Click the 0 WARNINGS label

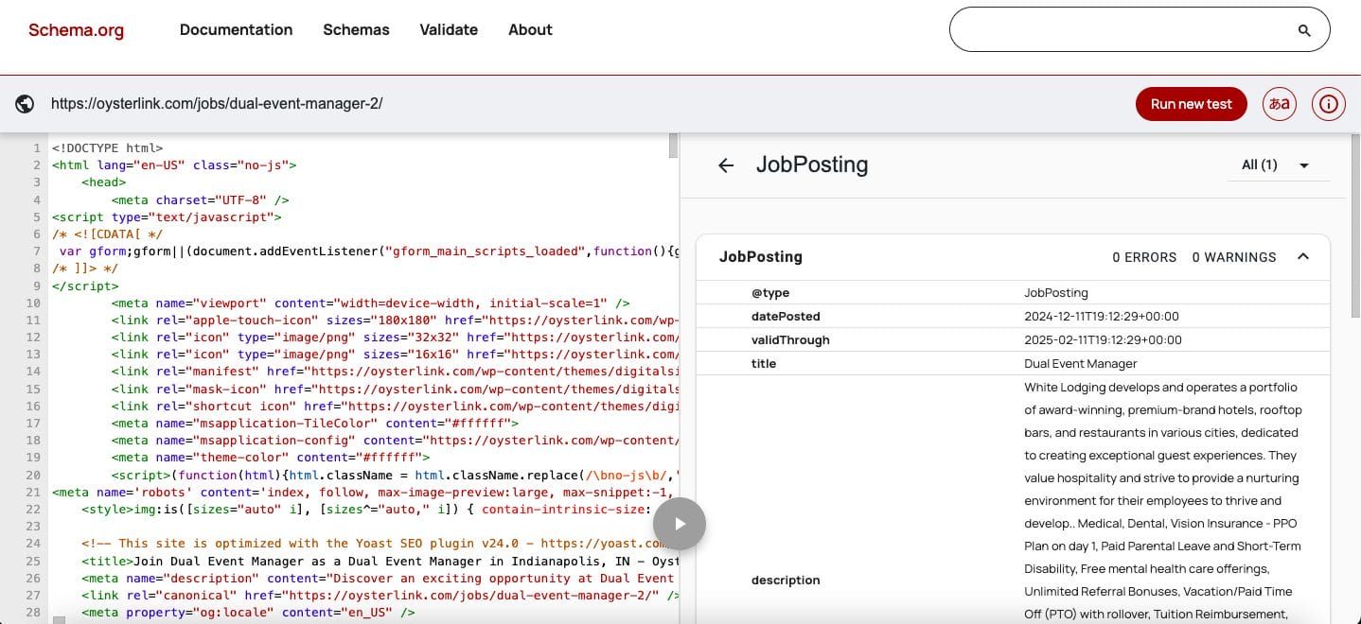pos(1234,257)
